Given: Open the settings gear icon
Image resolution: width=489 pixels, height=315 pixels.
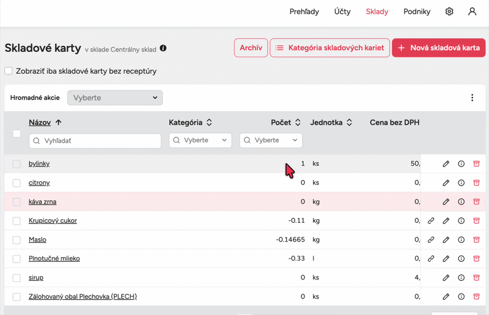Looking at the screenshot, I should point(449,12).
